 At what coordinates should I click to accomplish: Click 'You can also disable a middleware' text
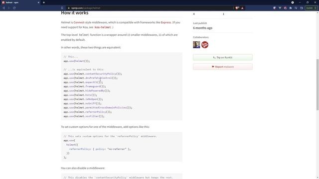tap(83, 168)
